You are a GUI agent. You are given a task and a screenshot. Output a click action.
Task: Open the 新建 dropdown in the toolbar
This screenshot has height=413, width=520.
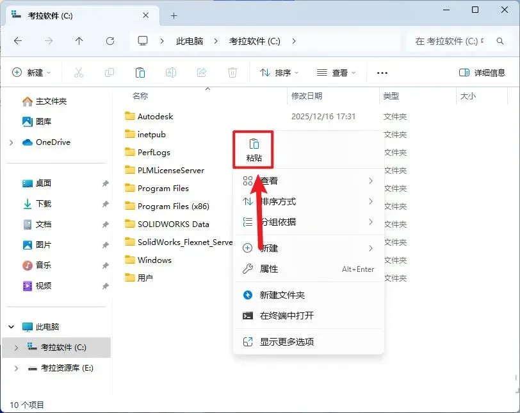pos(31,72)
